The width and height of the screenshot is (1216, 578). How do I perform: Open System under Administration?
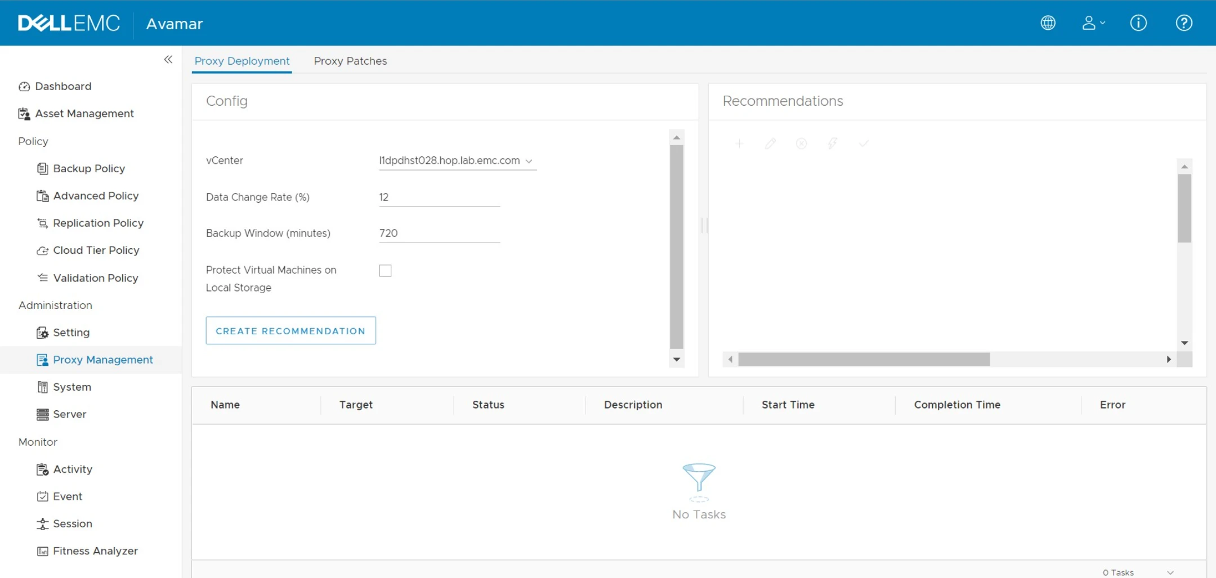(64, 387)
